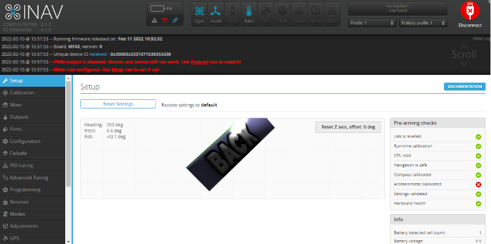
Task: Open the Battery profile 1 dropdown
Action: [x=423, y=23]
